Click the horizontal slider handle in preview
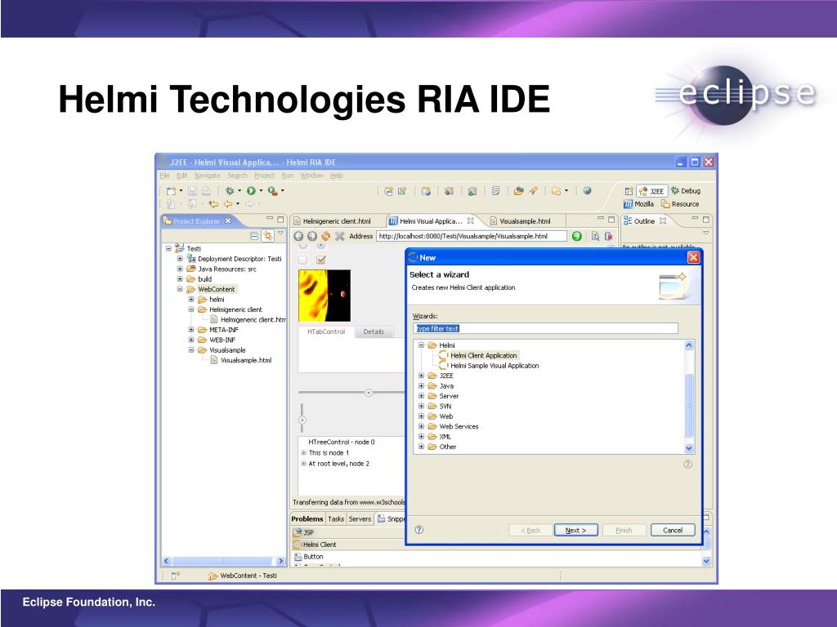 (x=369, y=393)
